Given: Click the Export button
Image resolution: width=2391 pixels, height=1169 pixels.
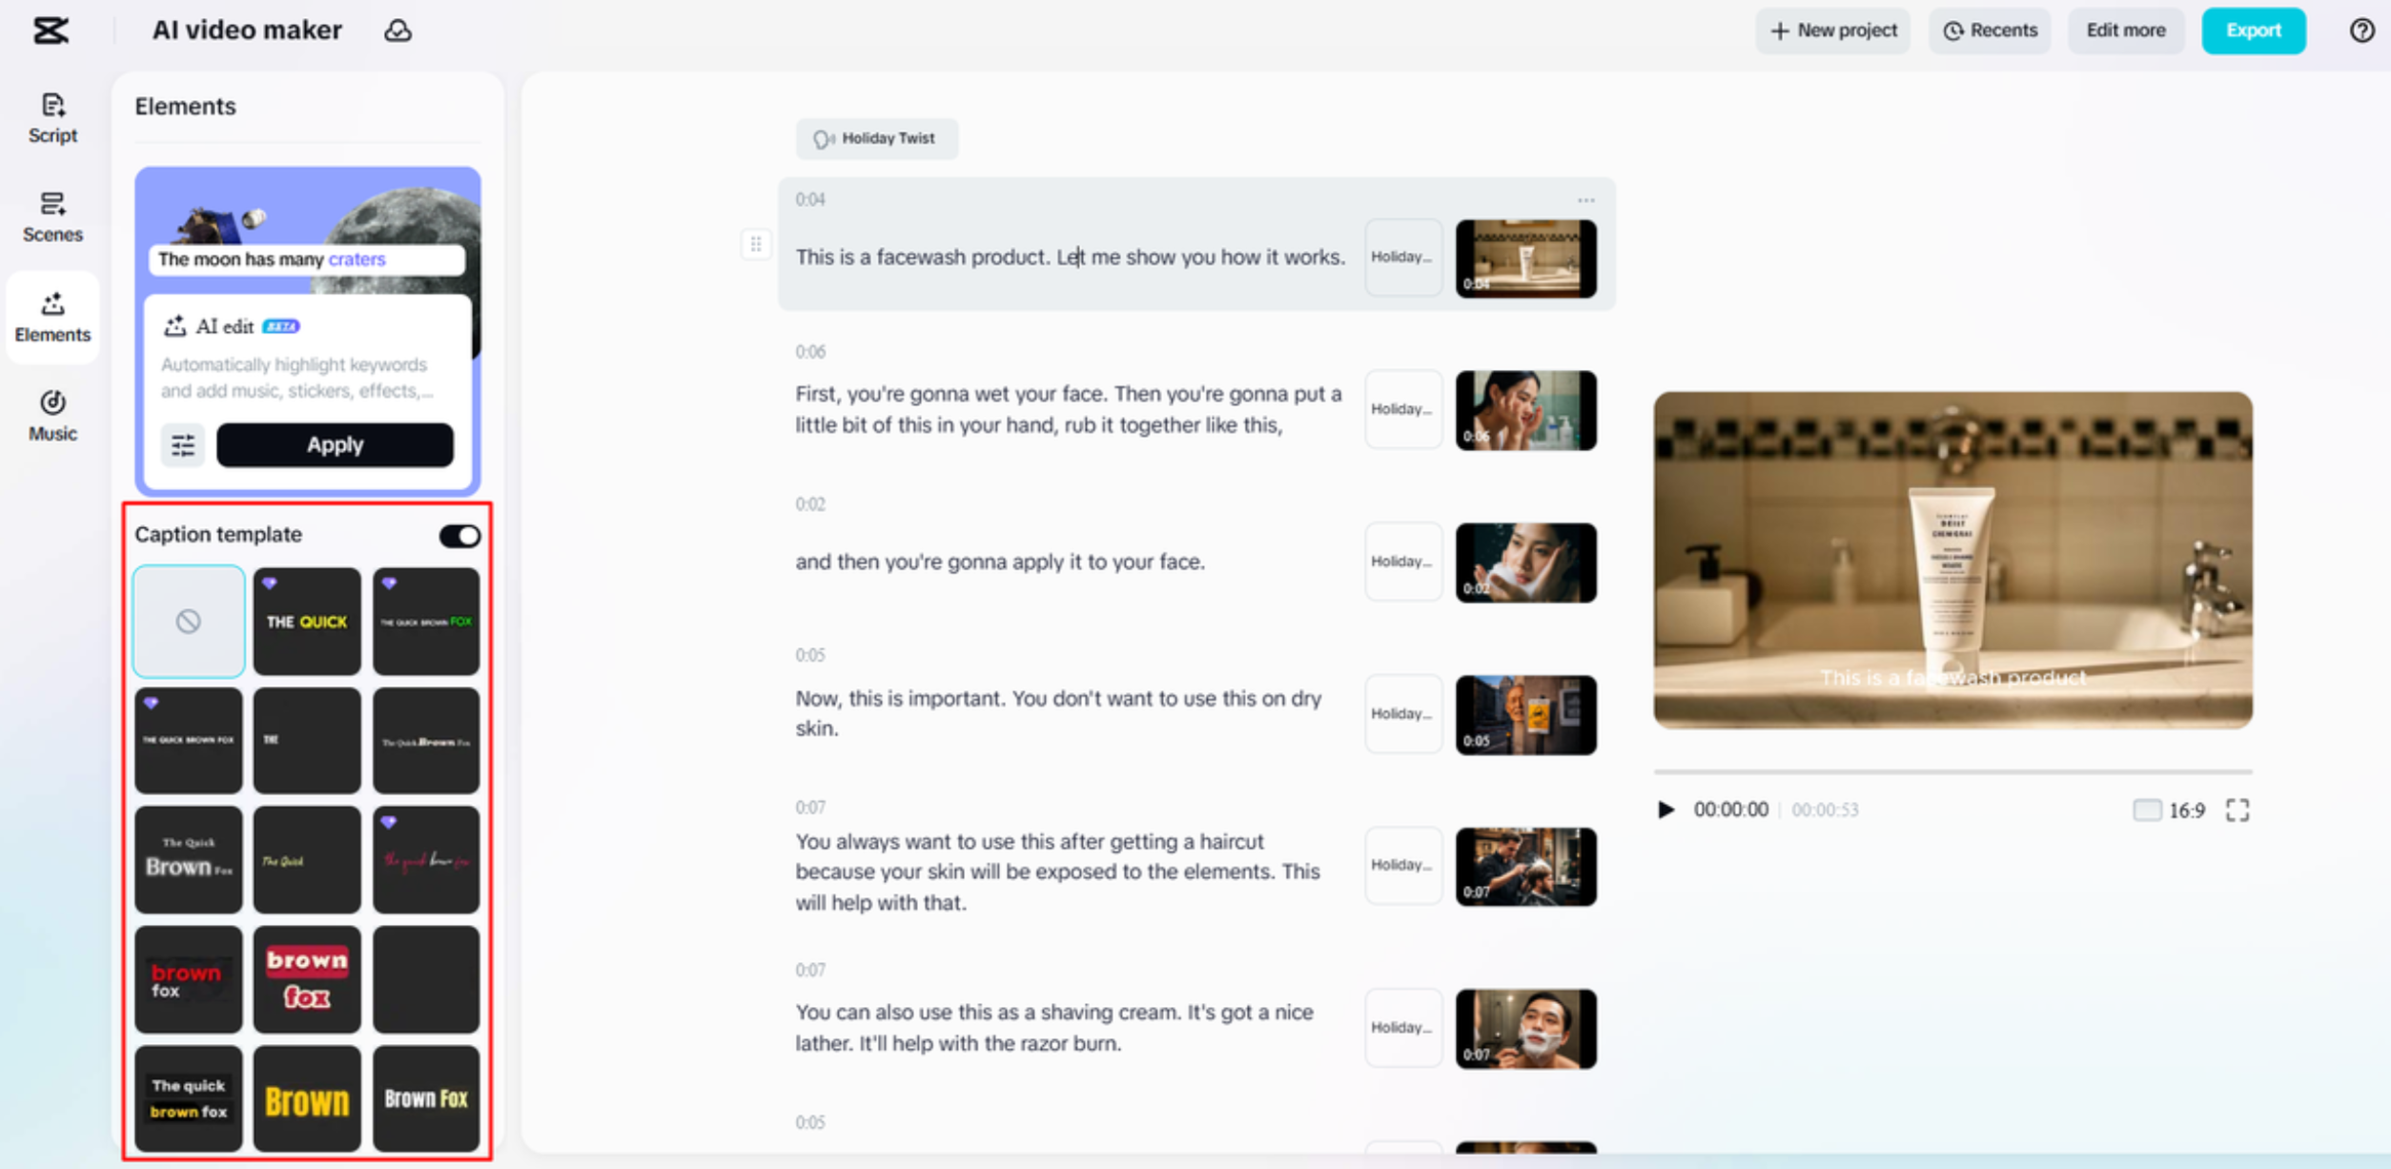Looking at the screenshot, I should [x=2253, y=31].
